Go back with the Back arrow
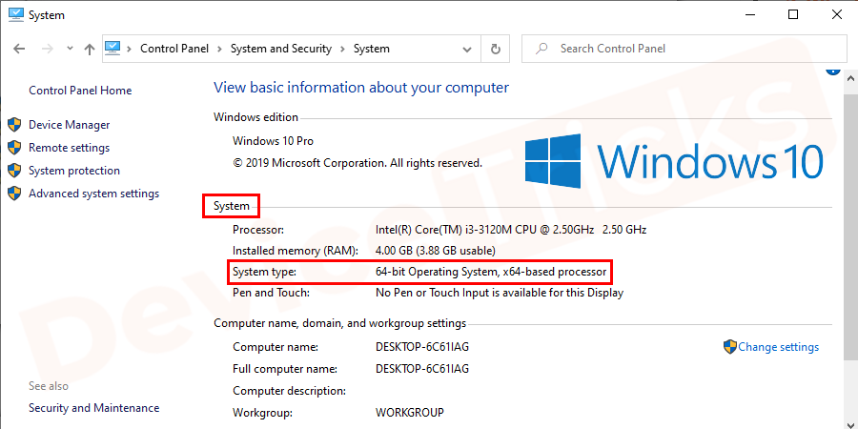This screenshot has height=429, width=858. [x=19, y=49]
